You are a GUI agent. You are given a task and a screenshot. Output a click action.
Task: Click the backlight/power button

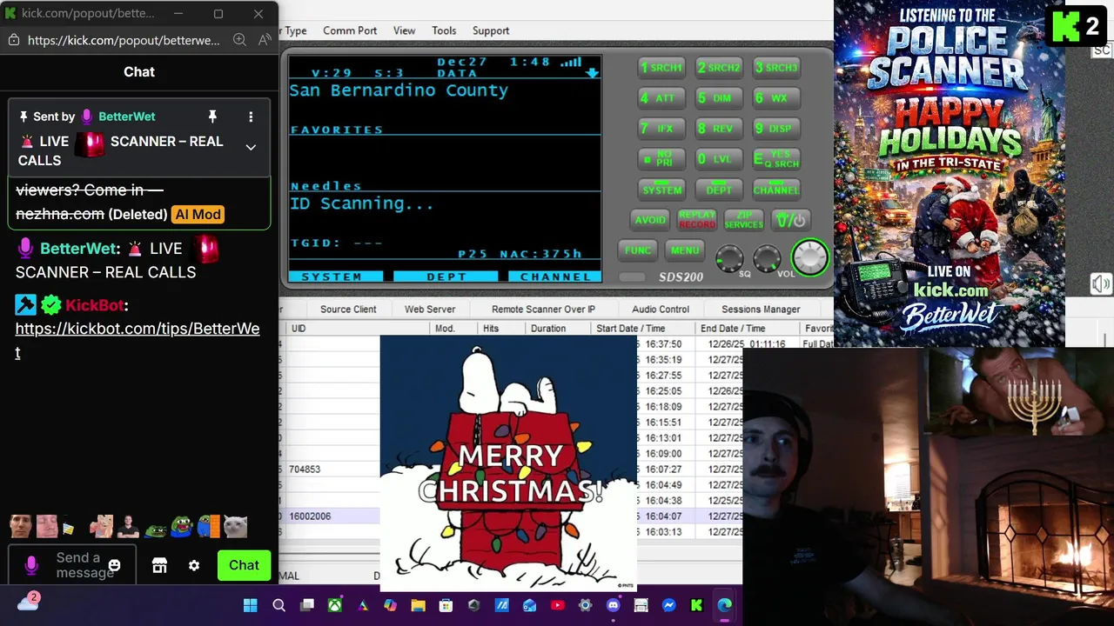coord(791,221)
